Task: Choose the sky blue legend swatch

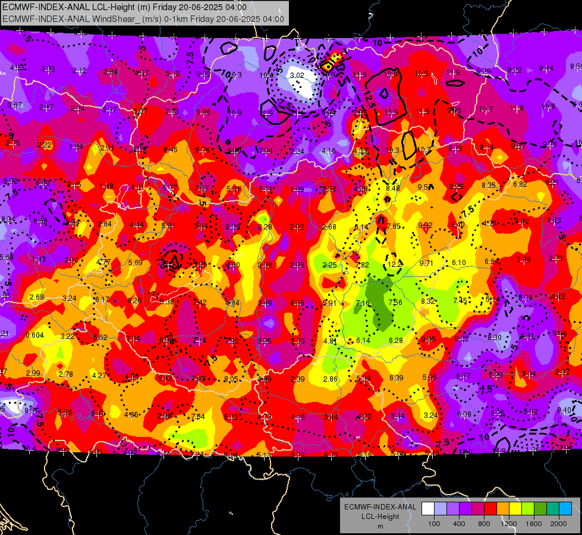Action: coord(565,509)
